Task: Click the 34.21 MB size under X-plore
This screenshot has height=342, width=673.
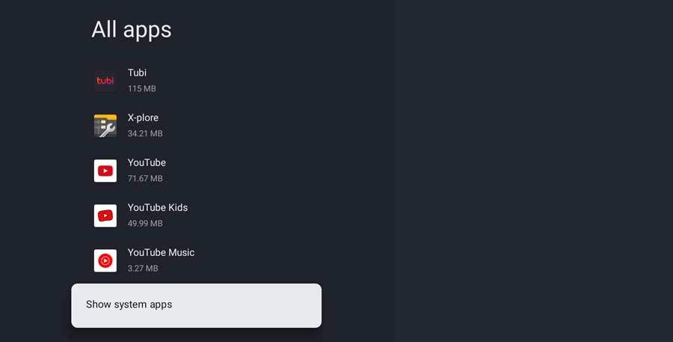Action: (145, 134)
